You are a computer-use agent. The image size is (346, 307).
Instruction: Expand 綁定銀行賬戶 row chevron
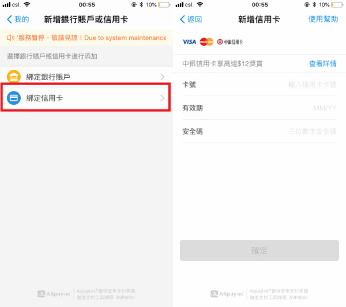163,77
